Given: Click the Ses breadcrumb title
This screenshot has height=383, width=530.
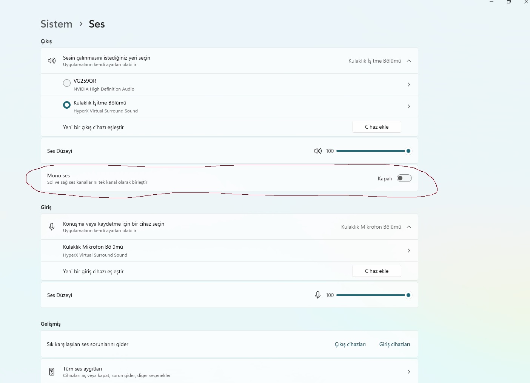Looking at the screenshot, I should (x=97, y=24).
